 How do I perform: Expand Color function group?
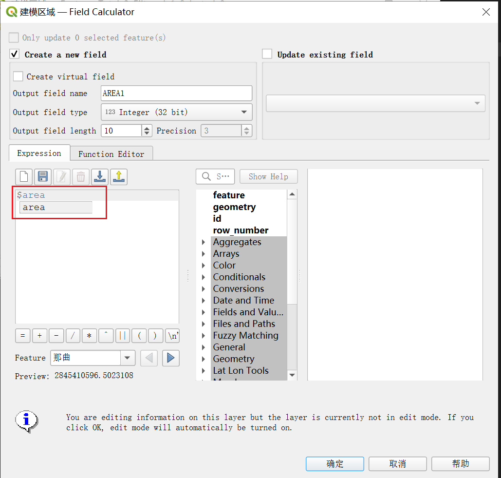(204, 266)
